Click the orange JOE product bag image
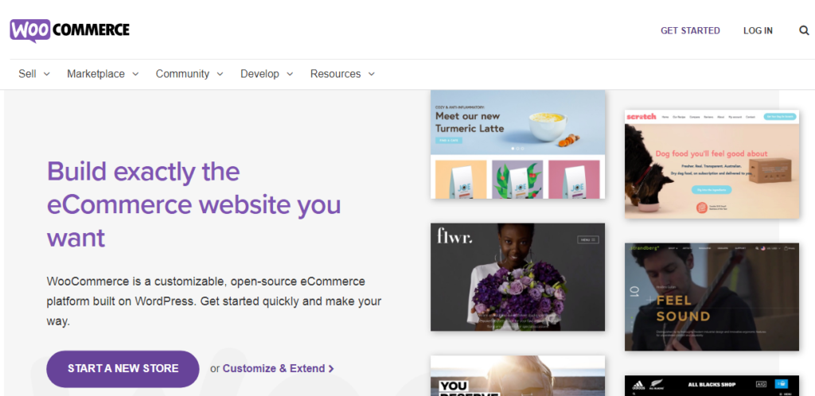The height and width of the screenshot is (396, 815). (x=461, y=179)
